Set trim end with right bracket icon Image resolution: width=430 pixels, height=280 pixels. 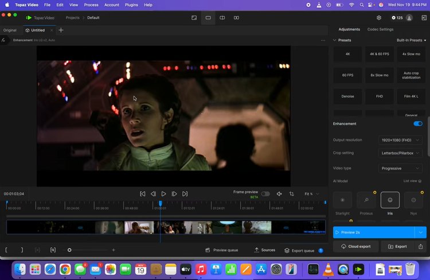22,250
